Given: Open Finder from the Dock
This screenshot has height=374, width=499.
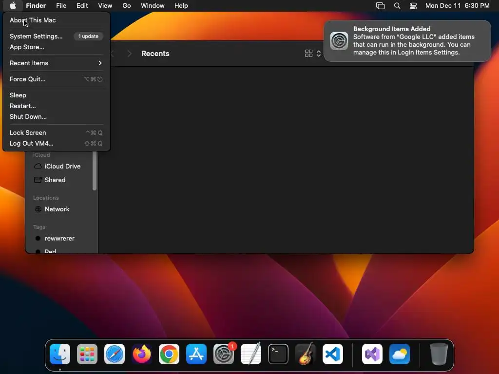Looking at the screenshot, I should 60,354.
